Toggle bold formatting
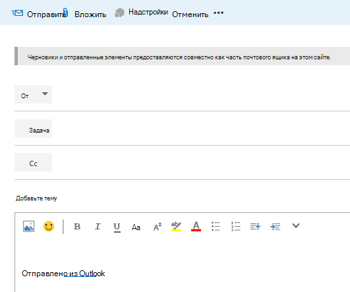350x292 pixels. [77, 227]
